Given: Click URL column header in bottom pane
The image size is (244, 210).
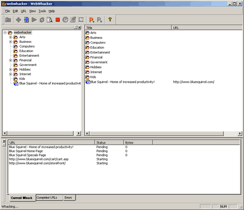Looking at the screenshot, I should (x=51, y=143).
